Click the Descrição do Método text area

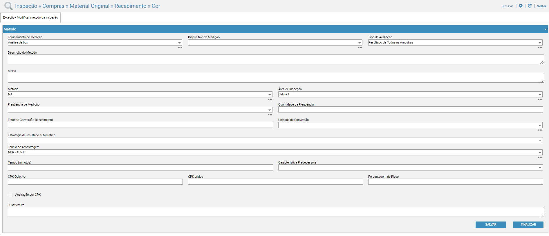276,59
